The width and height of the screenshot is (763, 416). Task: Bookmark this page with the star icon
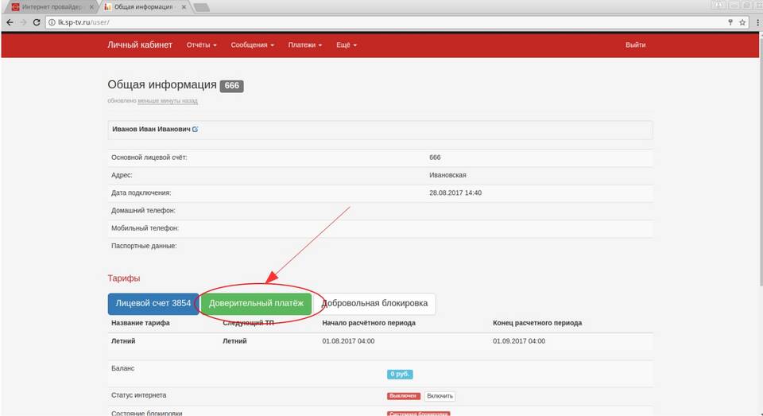742,22
